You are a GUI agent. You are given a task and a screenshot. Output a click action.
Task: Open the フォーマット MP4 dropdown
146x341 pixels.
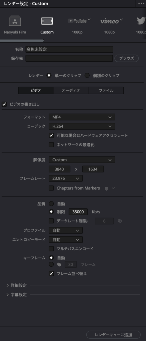pyautogui.click(x=82, y=117)
